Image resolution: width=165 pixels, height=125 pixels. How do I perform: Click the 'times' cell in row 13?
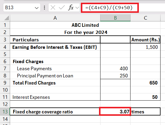[145, 112]
